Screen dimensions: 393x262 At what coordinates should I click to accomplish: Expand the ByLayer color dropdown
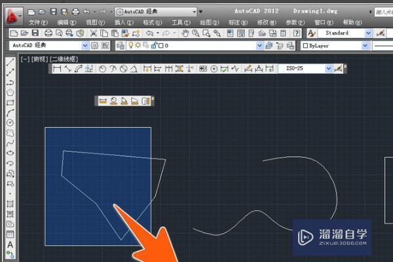pyautogui.click(x=365, y=46)
